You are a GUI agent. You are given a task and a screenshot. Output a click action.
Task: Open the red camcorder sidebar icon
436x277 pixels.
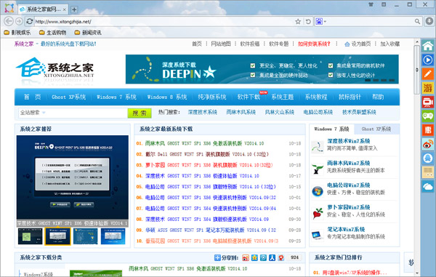pyautogui.click(x=428, y=102)
